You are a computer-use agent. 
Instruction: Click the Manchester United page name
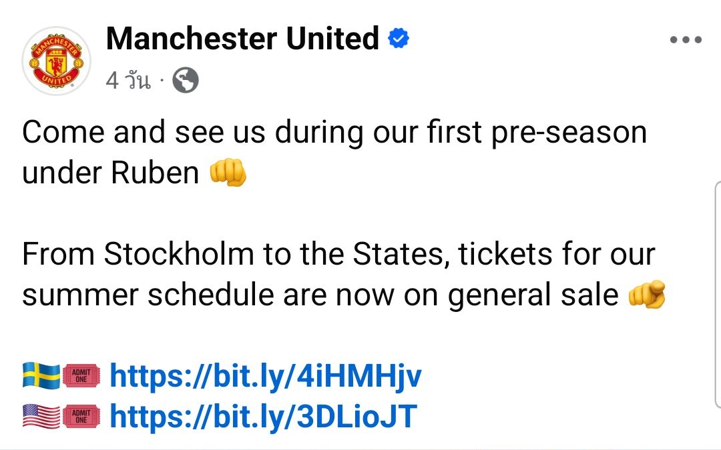(x=242, y=39)
